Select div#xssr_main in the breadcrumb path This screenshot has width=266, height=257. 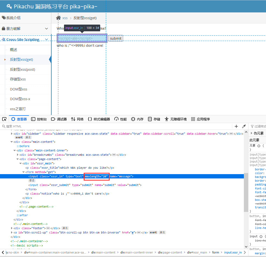(197, 252)
